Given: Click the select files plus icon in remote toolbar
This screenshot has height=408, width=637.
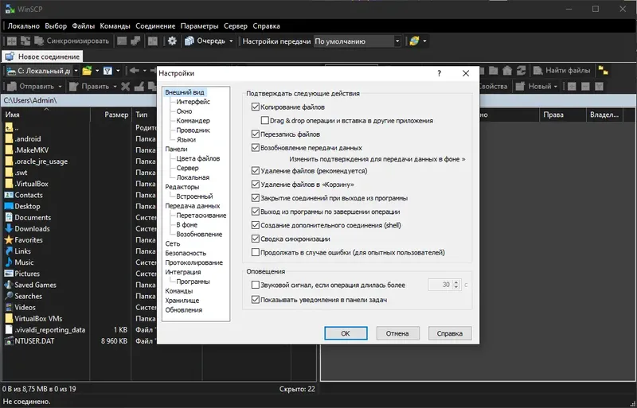Looking at the screenshot, I should [572, 86].
